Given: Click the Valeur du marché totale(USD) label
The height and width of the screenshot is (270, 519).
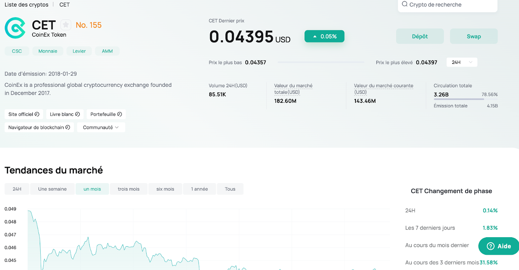Looking at the screenshot, I should click(293, 89).
